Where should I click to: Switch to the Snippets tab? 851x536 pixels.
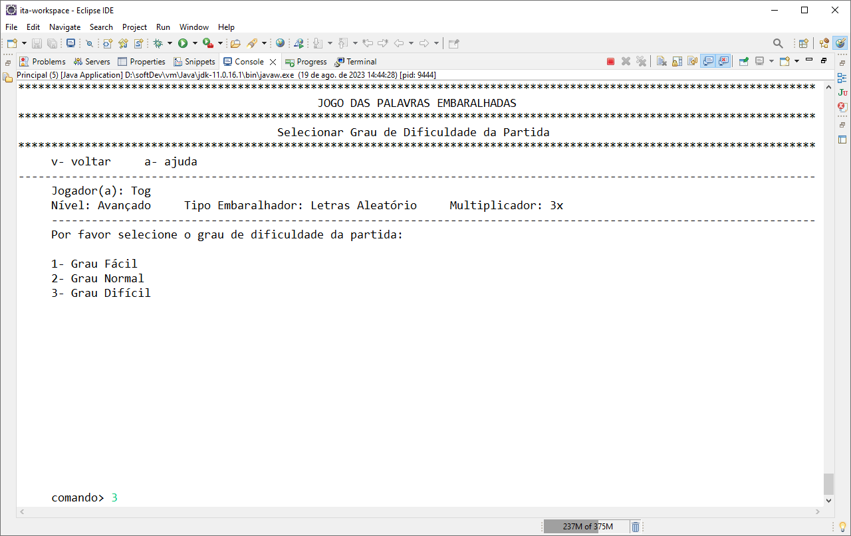[195, 61]
